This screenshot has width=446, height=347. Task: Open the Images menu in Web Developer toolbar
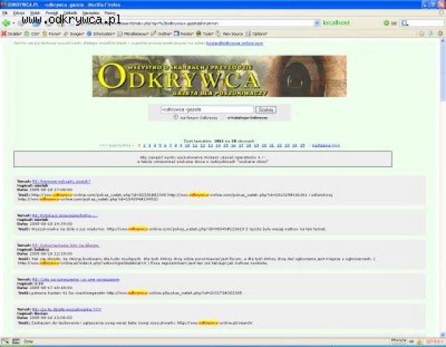coord(74,33)
